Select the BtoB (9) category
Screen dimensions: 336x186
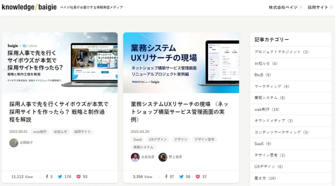click(291, 75)
